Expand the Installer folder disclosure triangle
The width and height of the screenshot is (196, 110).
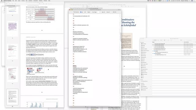(x=153, y=51)
